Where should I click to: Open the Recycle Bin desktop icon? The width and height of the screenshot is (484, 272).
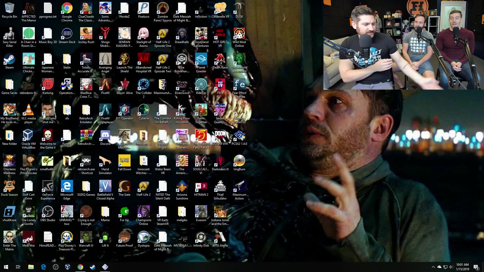tap(9, 11)
